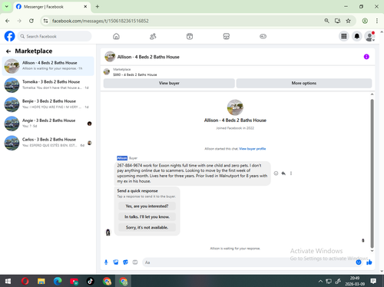This screenshot has width=384, height=287.
Task: Send quick response 'In talks. I'll let you know.'
Action: pos(147,217)
